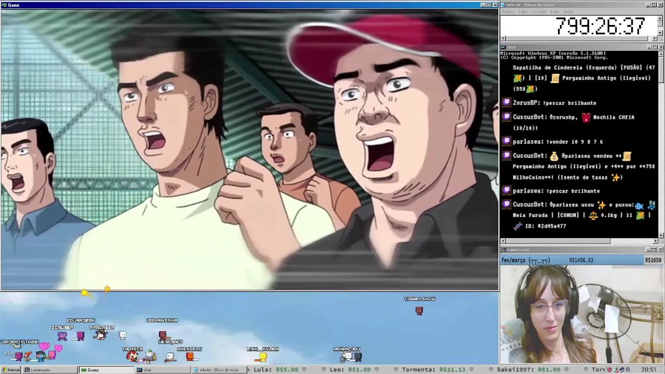Click the 'ID: #2d45a477' chat text
This screenshot has width=665, height=374.
[x=546, y=226]
